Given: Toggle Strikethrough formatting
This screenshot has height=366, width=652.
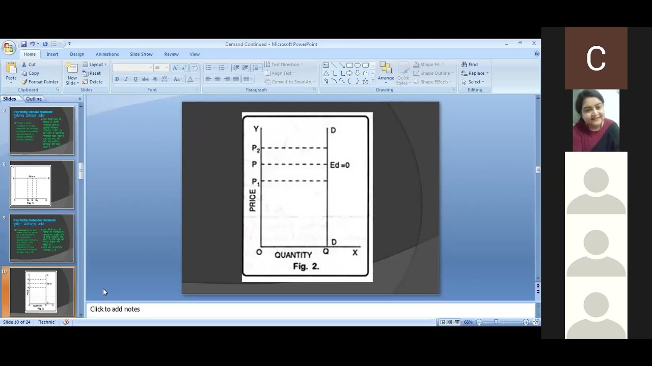Looking at the screenshot, I should (x=145, y=79).
